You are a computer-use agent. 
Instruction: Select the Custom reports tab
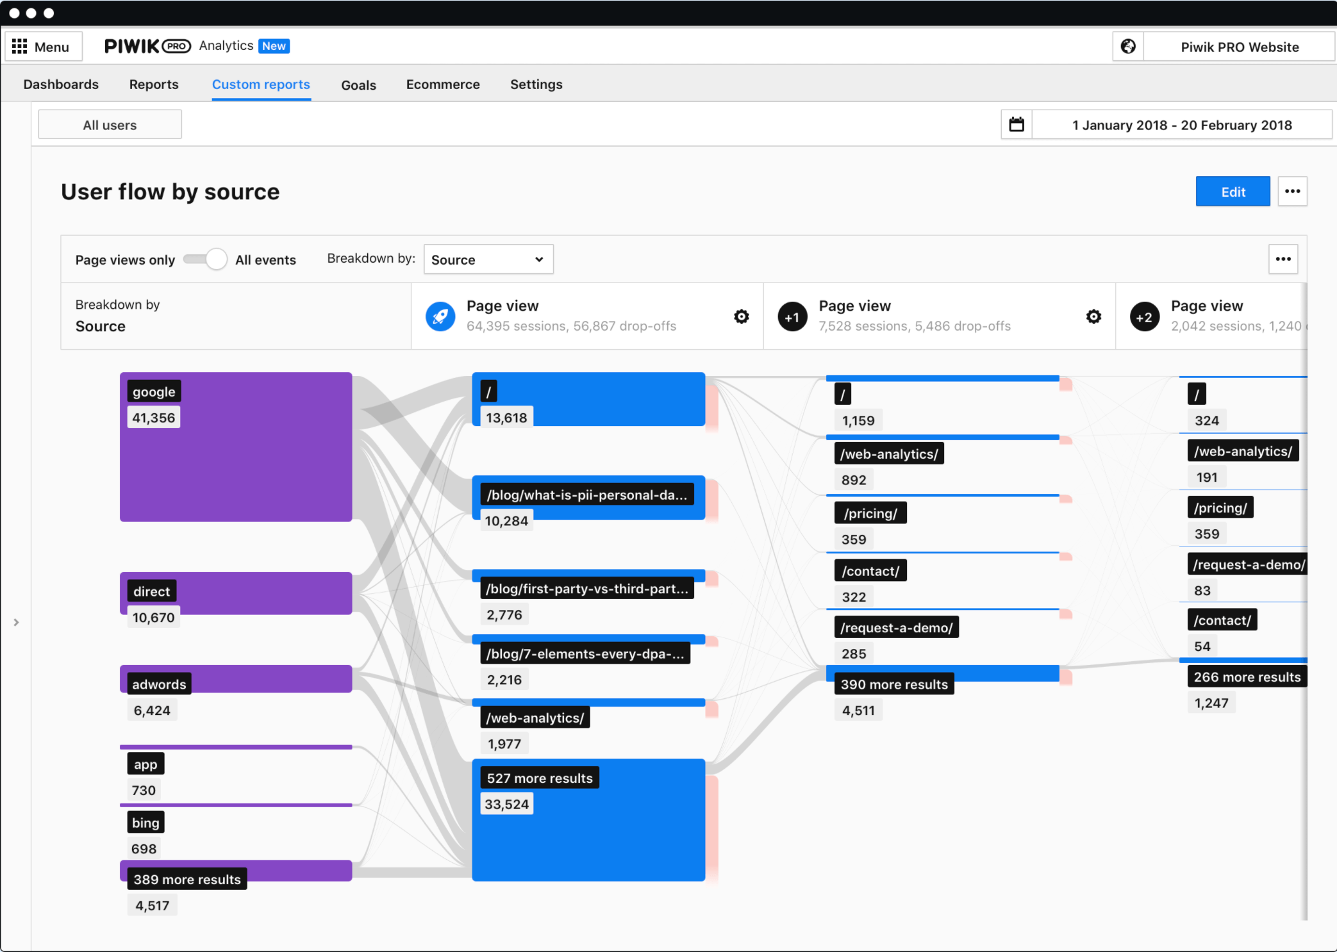[261, 83]
